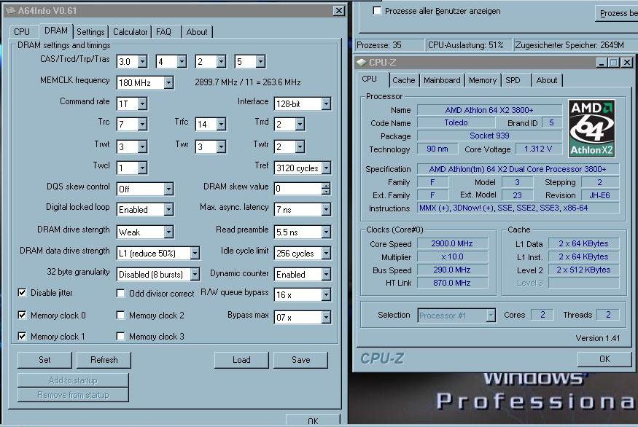
Task: Click OK in CPU-Z window
Action: [x=604, y=359]
